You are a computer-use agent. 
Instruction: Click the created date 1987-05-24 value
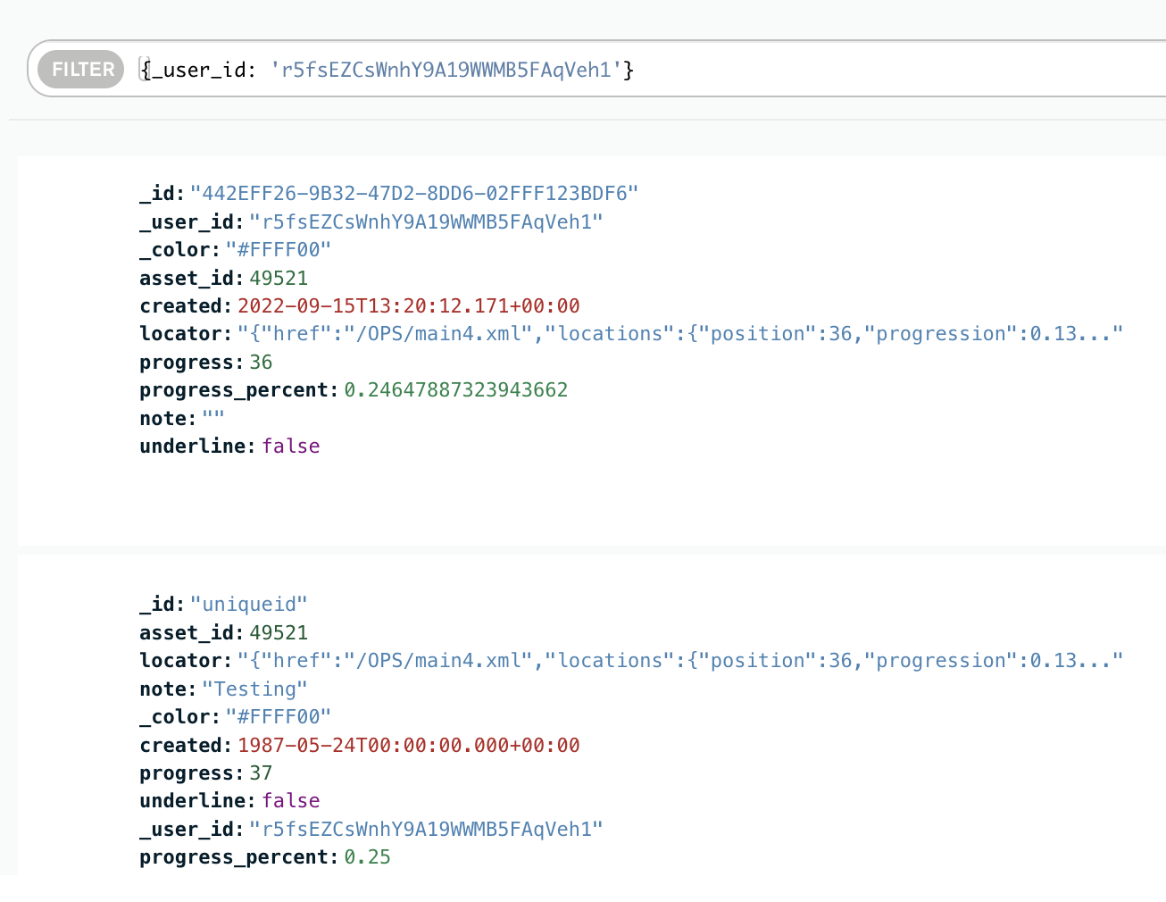(408, 746)
